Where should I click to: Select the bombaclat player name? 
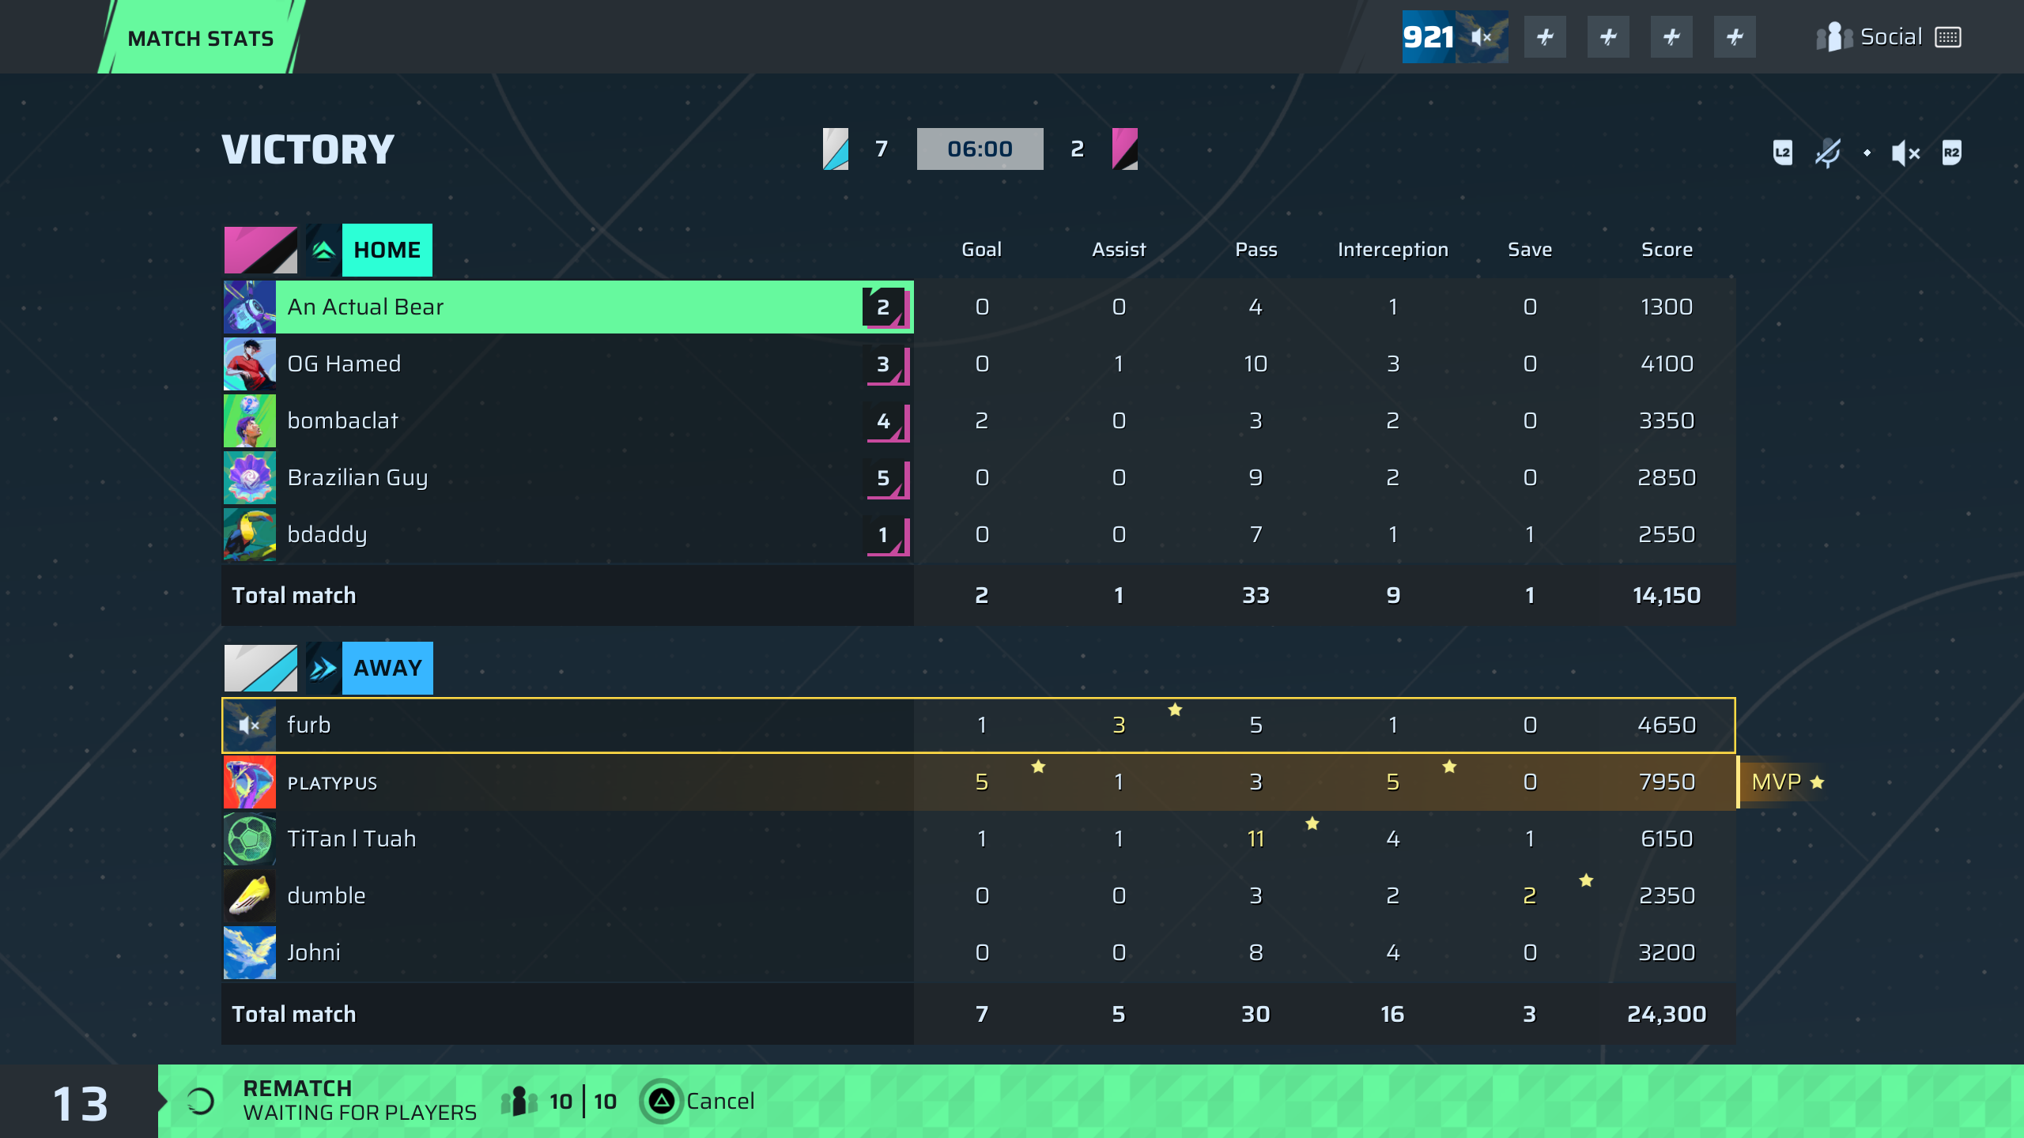[342, 420]
